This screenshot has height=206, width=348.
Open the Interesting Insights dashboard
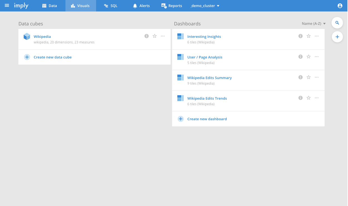204,36
